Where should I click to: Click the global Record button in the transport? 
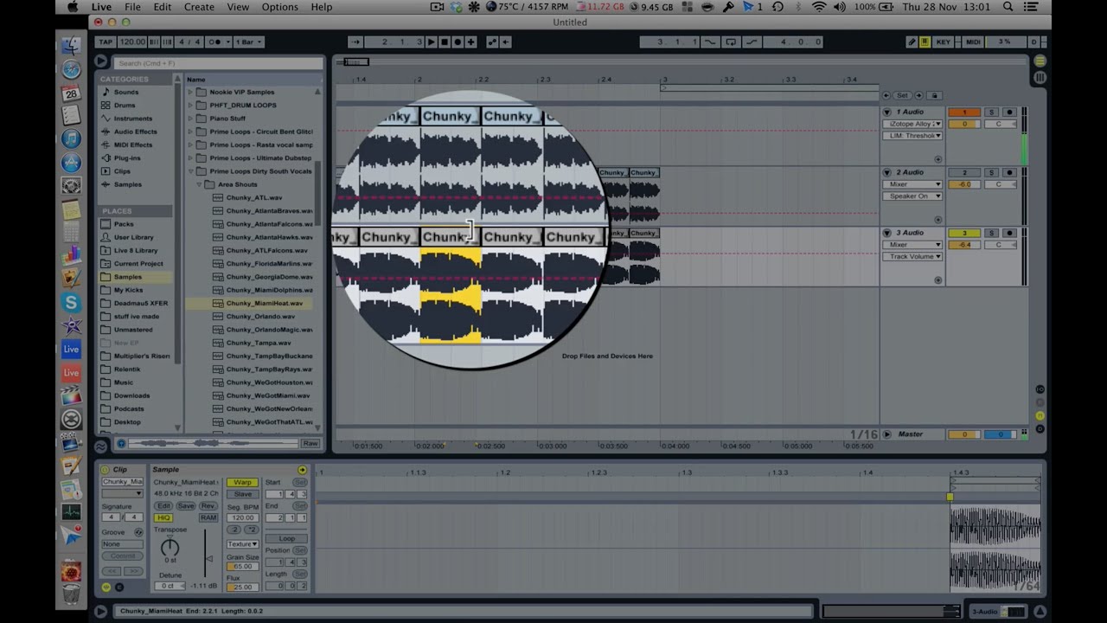point(458,42)
